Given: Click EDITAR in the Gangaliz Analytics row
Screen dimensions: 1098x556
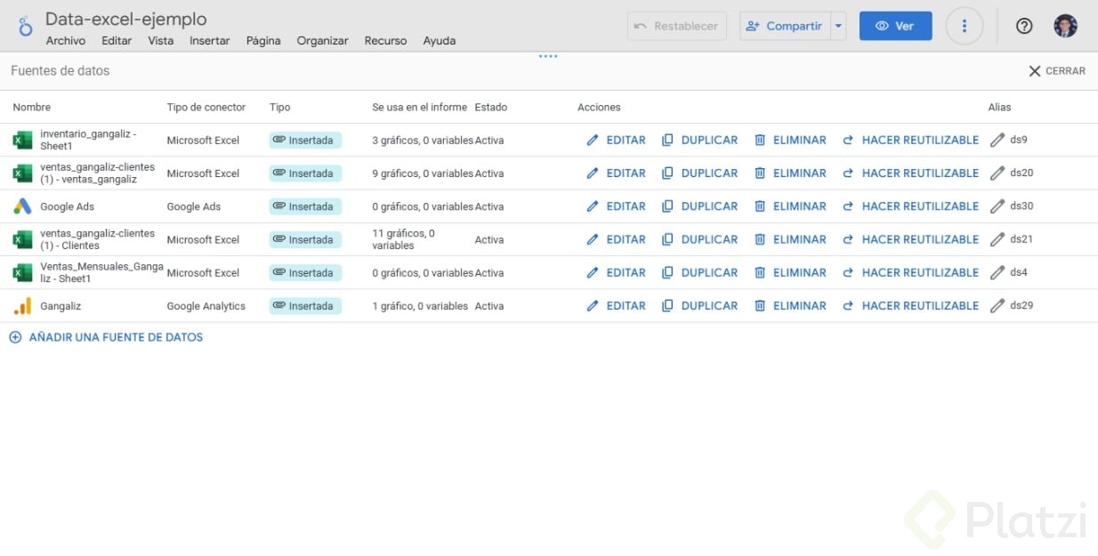Looking at the screenshot, I should point(616,306).
